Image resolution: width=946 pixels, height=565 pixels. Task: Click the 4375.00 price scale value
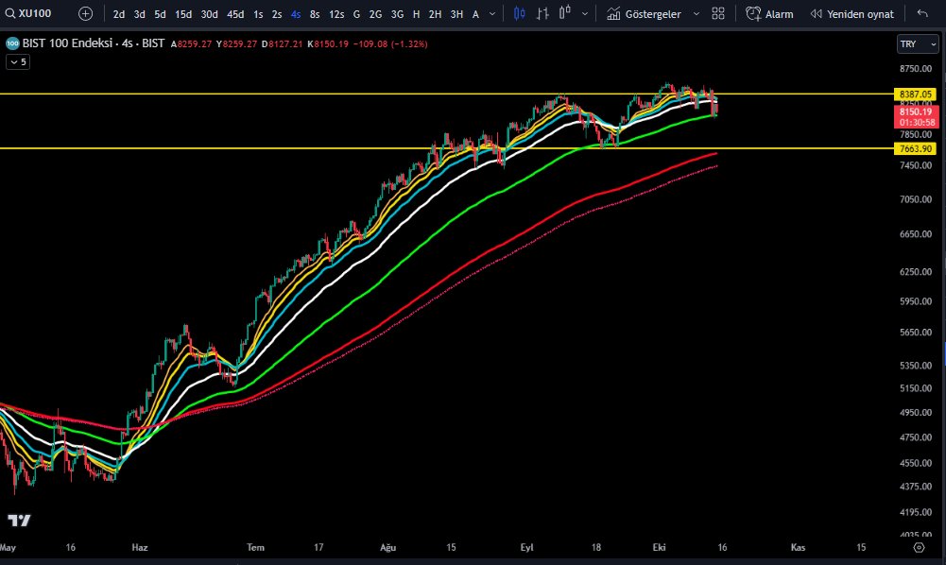(916, 487)
